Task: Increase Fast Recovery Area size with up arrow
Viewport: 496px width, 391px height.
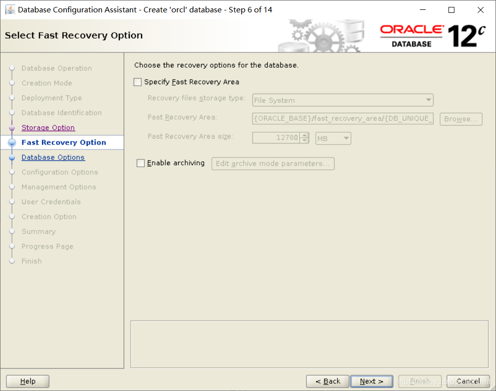Action: [304, 135]
